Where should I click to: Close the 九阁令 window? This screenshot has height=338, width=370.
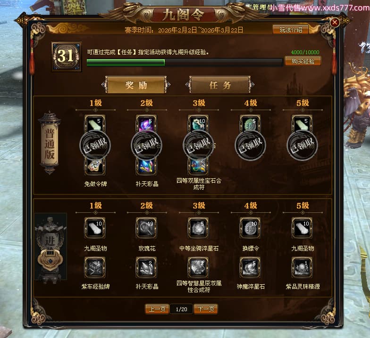tap(335, 23)
